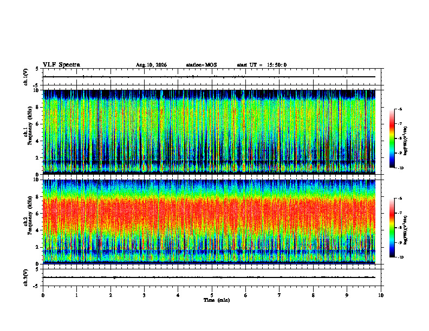Click the ch.3(V) waveform trace
The image size is (429, 331).
point(209,277)
